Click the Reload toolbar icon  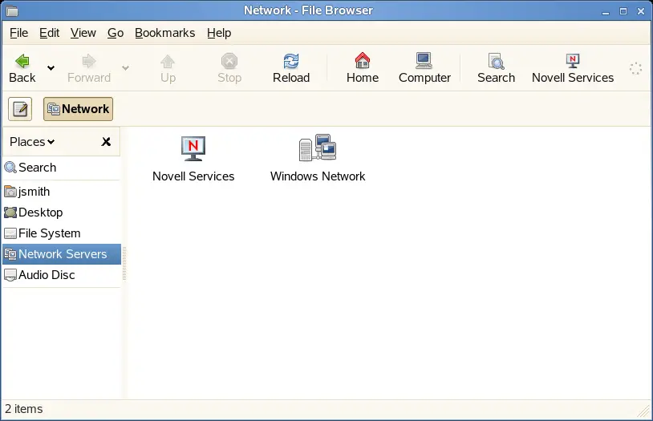(x=291, y=67)
